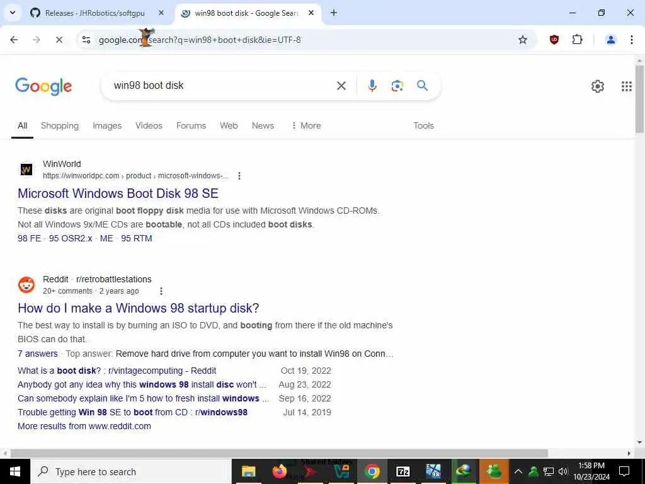This screenshot has width=645, height=484.
Task: Open File Explorer from taskbar
Action: pos(248,471)
